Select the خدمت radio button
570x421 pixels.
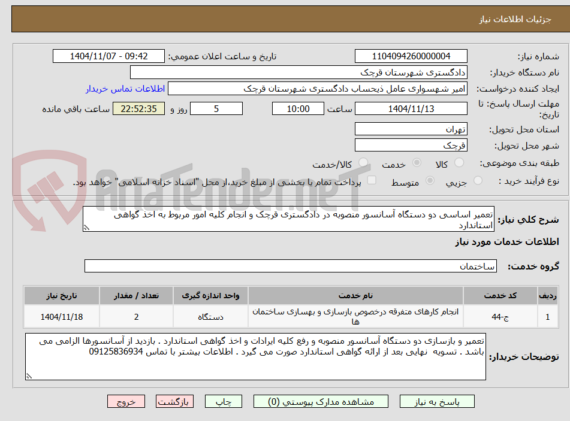click(x=417, y=163)
